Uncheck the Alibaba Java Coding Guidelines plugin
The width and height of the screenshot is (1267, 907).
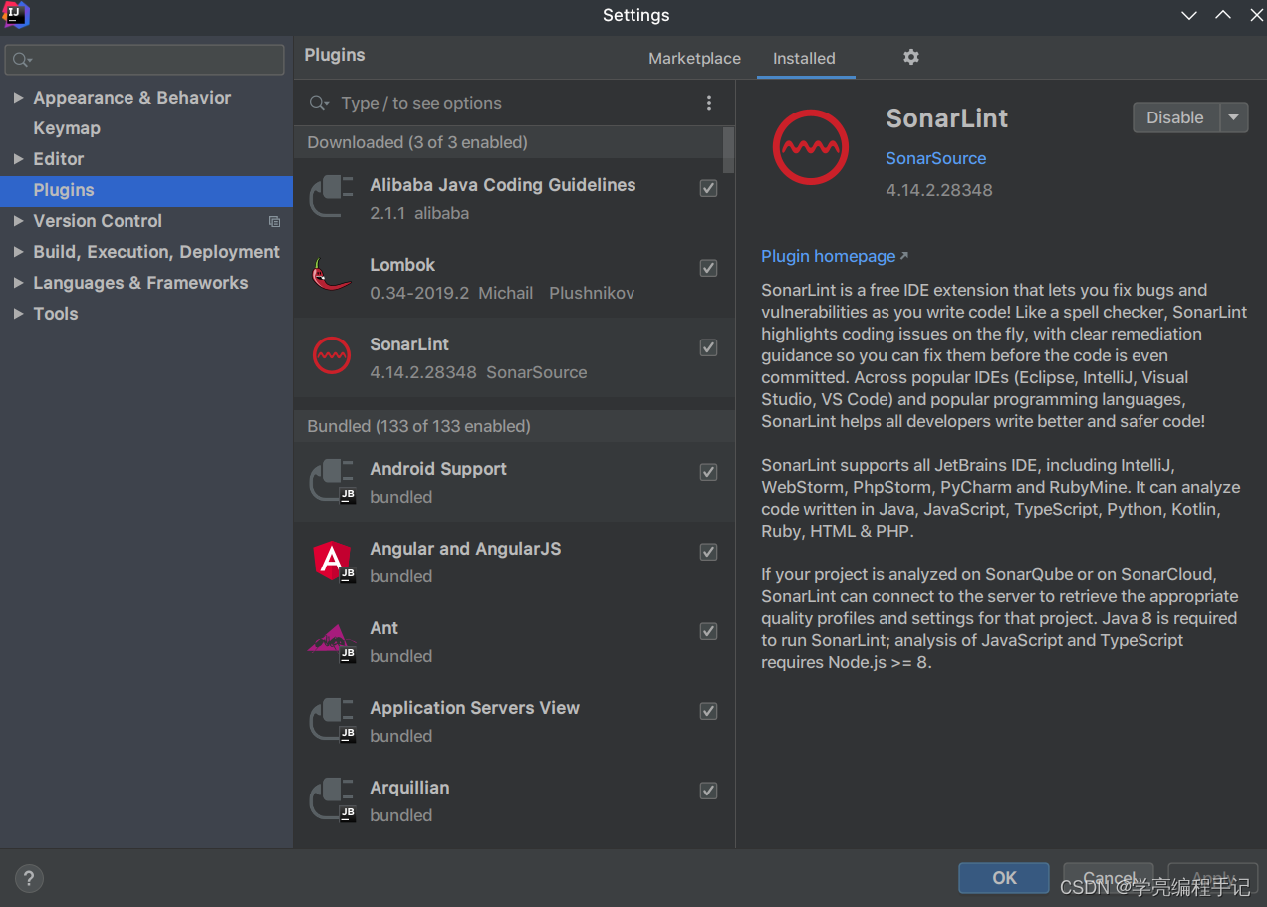pyautogui.click(x=708, y=188)
